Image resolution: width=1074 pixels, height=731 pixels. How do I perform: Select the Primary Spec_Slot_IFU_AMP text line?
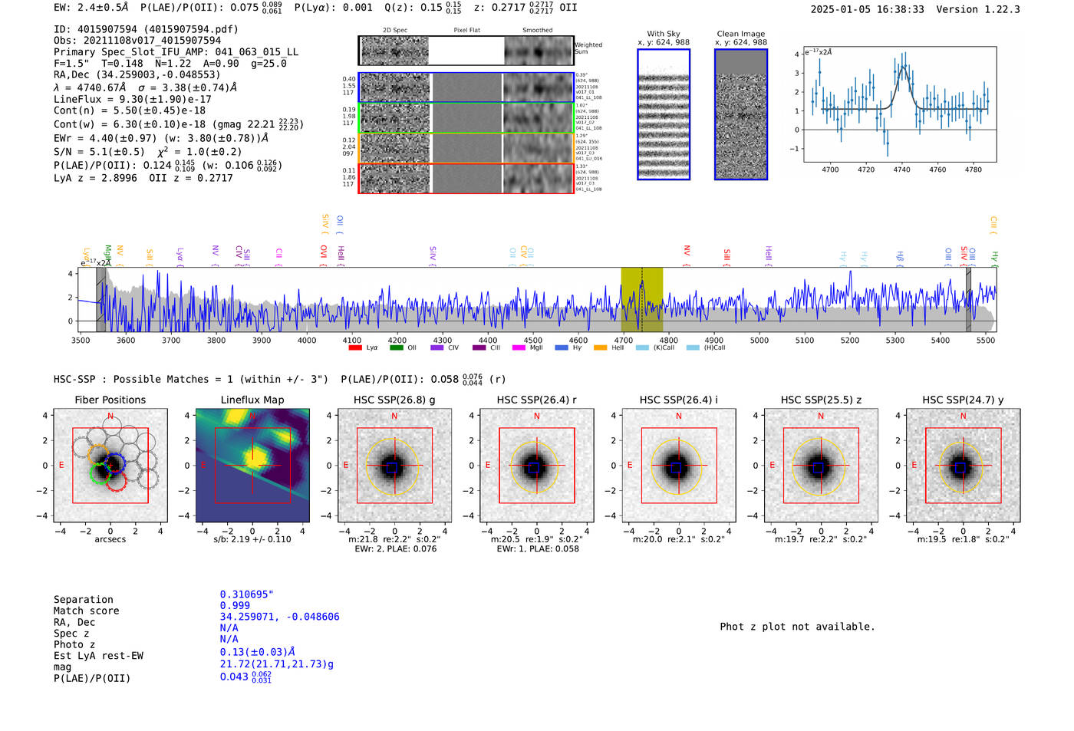click(176, 52)
